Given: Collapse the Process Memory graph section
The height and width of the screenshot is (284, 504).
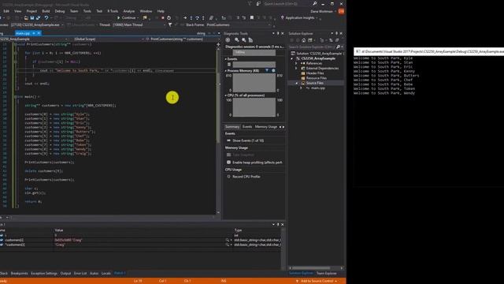Looking at the screenshot, I should click(226, 70).
